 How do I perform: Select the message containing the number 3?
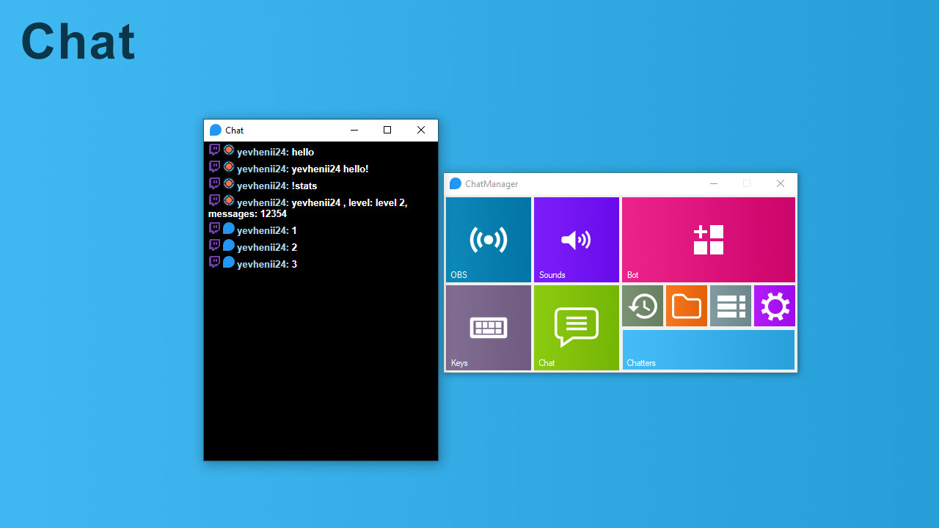coord(266,263)
